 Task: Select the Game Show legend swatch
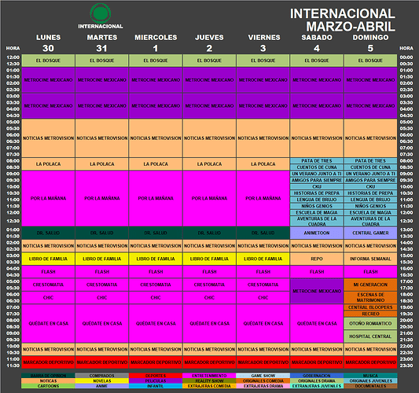(263, 376)
